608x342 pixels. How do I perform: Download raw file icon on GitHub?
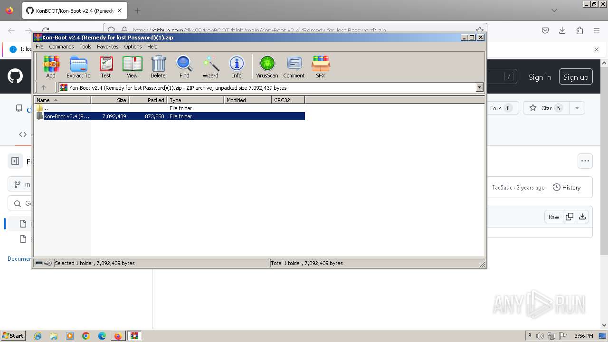[x=582, y=217]
